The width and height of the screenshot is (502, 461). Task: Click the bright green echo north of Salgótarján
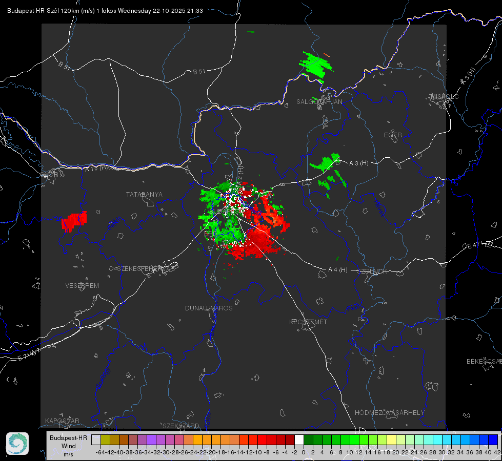click(x=316, y=66)
